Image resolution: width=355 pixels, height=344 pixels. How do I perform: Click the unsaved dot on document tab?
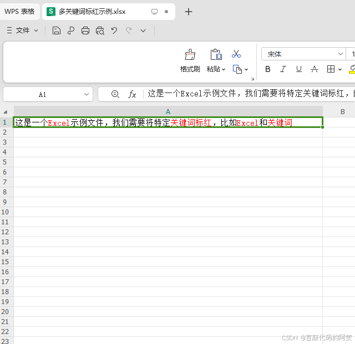(166, 12)
